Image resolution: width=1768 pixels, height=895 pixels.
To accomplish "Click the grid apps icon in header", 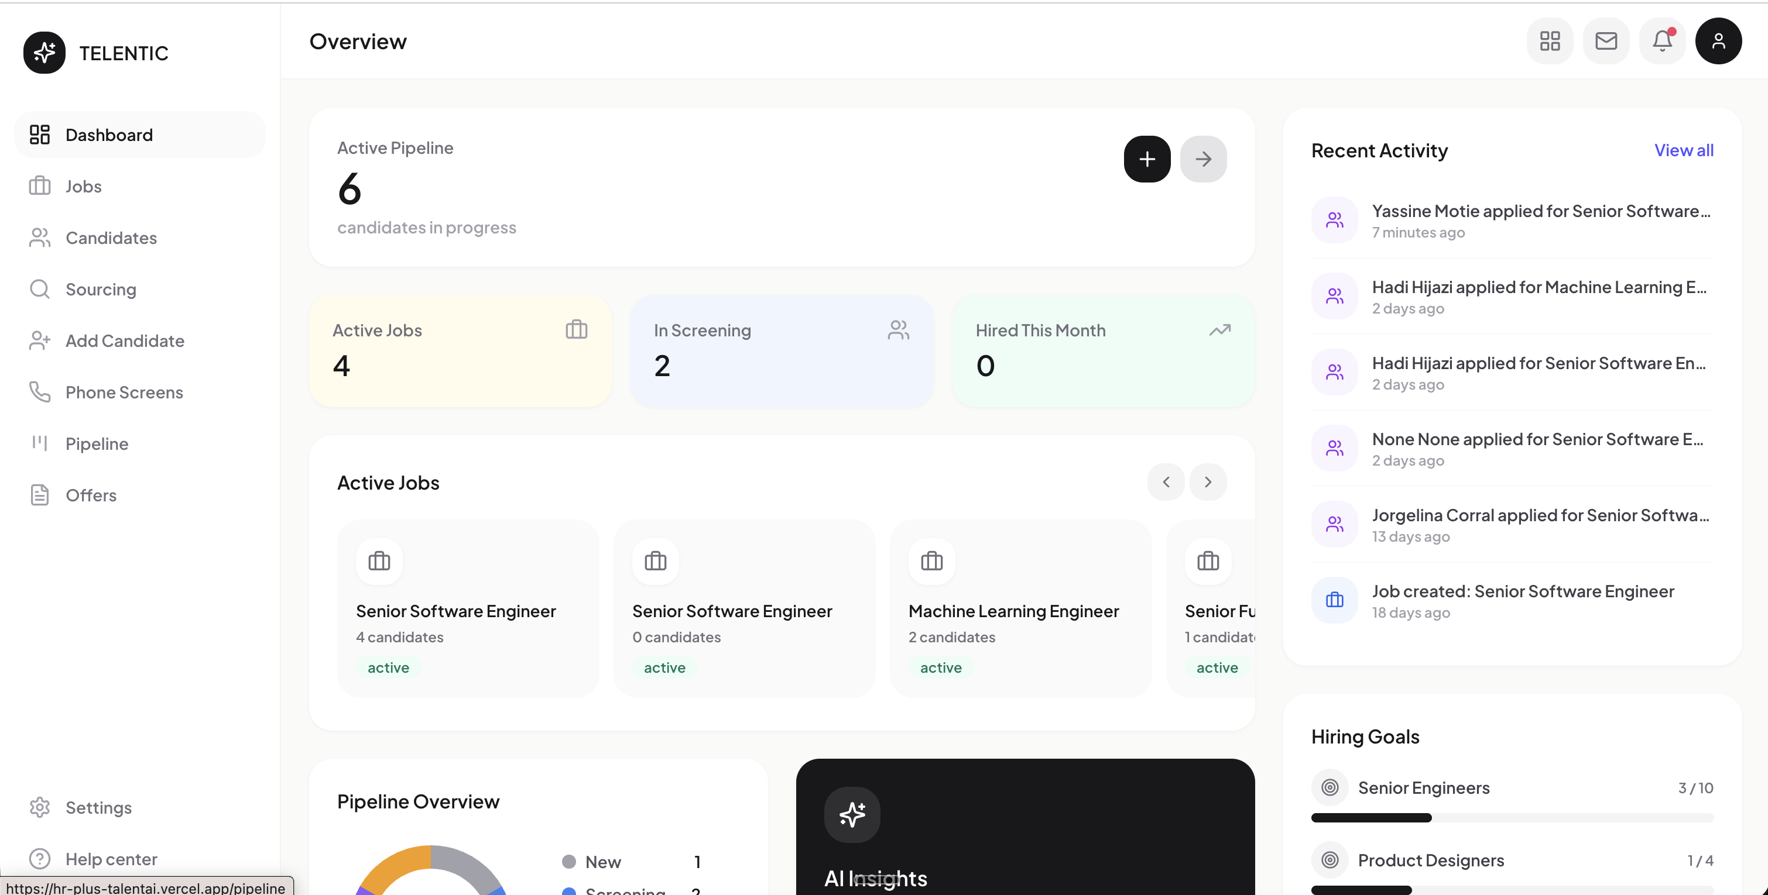I will pos(1550,41).
